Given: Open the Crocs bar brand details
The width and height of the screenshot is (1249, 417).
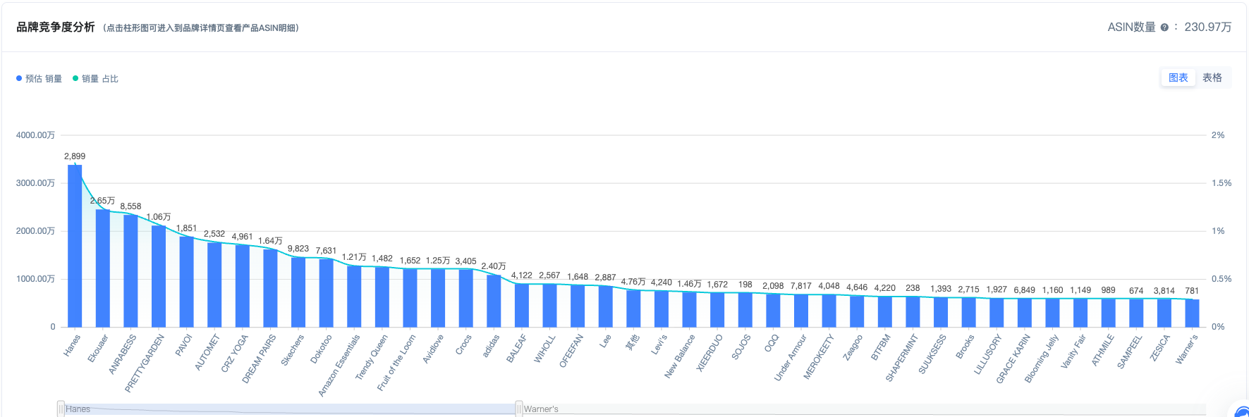Looking at the screenshot, I should pos(465,298).
